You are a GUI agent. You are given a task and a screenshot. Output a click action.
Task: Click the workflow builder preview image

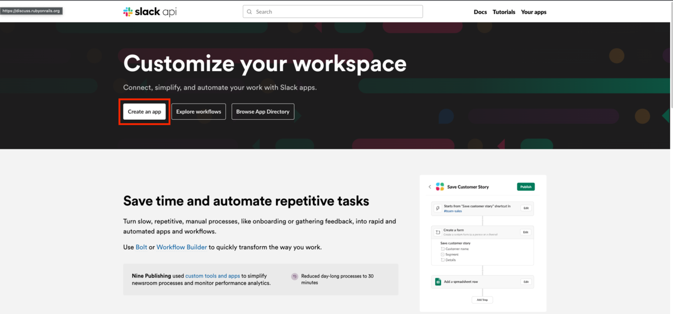point(483,243)
